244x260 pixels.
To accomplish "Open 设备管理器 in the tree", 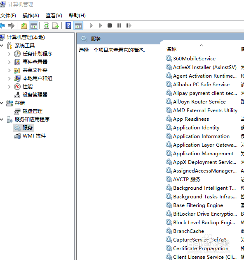I will coord(35,95).
